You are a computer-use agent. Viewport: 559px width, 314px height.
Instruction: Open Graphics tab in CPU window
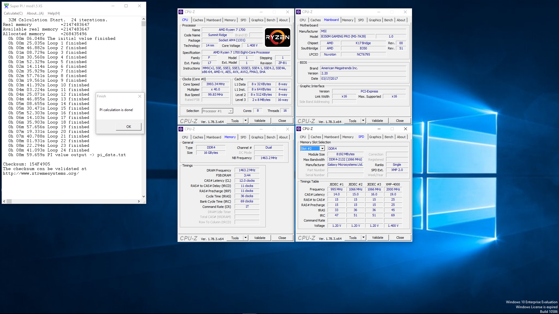[257, 20]
